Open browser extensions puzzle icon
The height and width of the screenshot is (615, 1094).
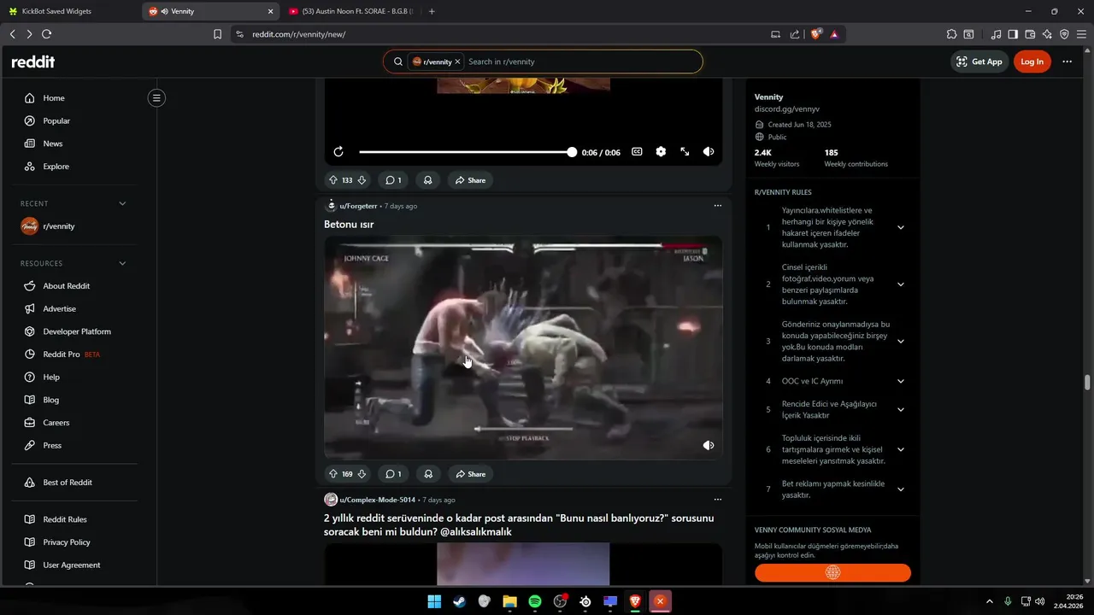pyautogui.click(x=951, y=34)
